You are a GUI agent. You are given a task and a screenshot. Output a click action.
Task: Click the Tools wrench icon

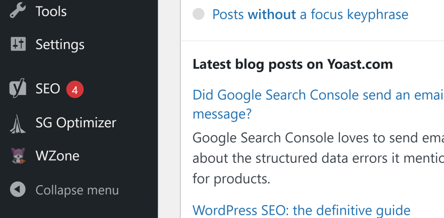tap(18, 11)
